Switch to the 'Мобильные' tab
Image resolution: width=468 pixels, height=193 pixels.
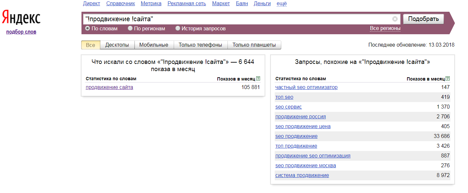(154, 45)
